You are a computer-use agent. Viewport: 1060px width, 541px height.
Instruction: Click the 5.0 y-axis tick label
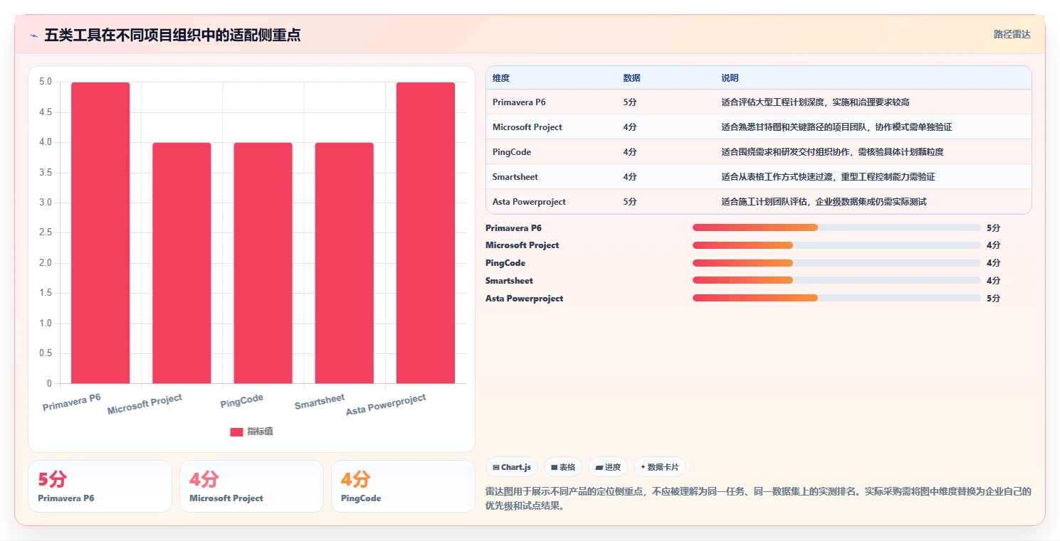[46, 82]
